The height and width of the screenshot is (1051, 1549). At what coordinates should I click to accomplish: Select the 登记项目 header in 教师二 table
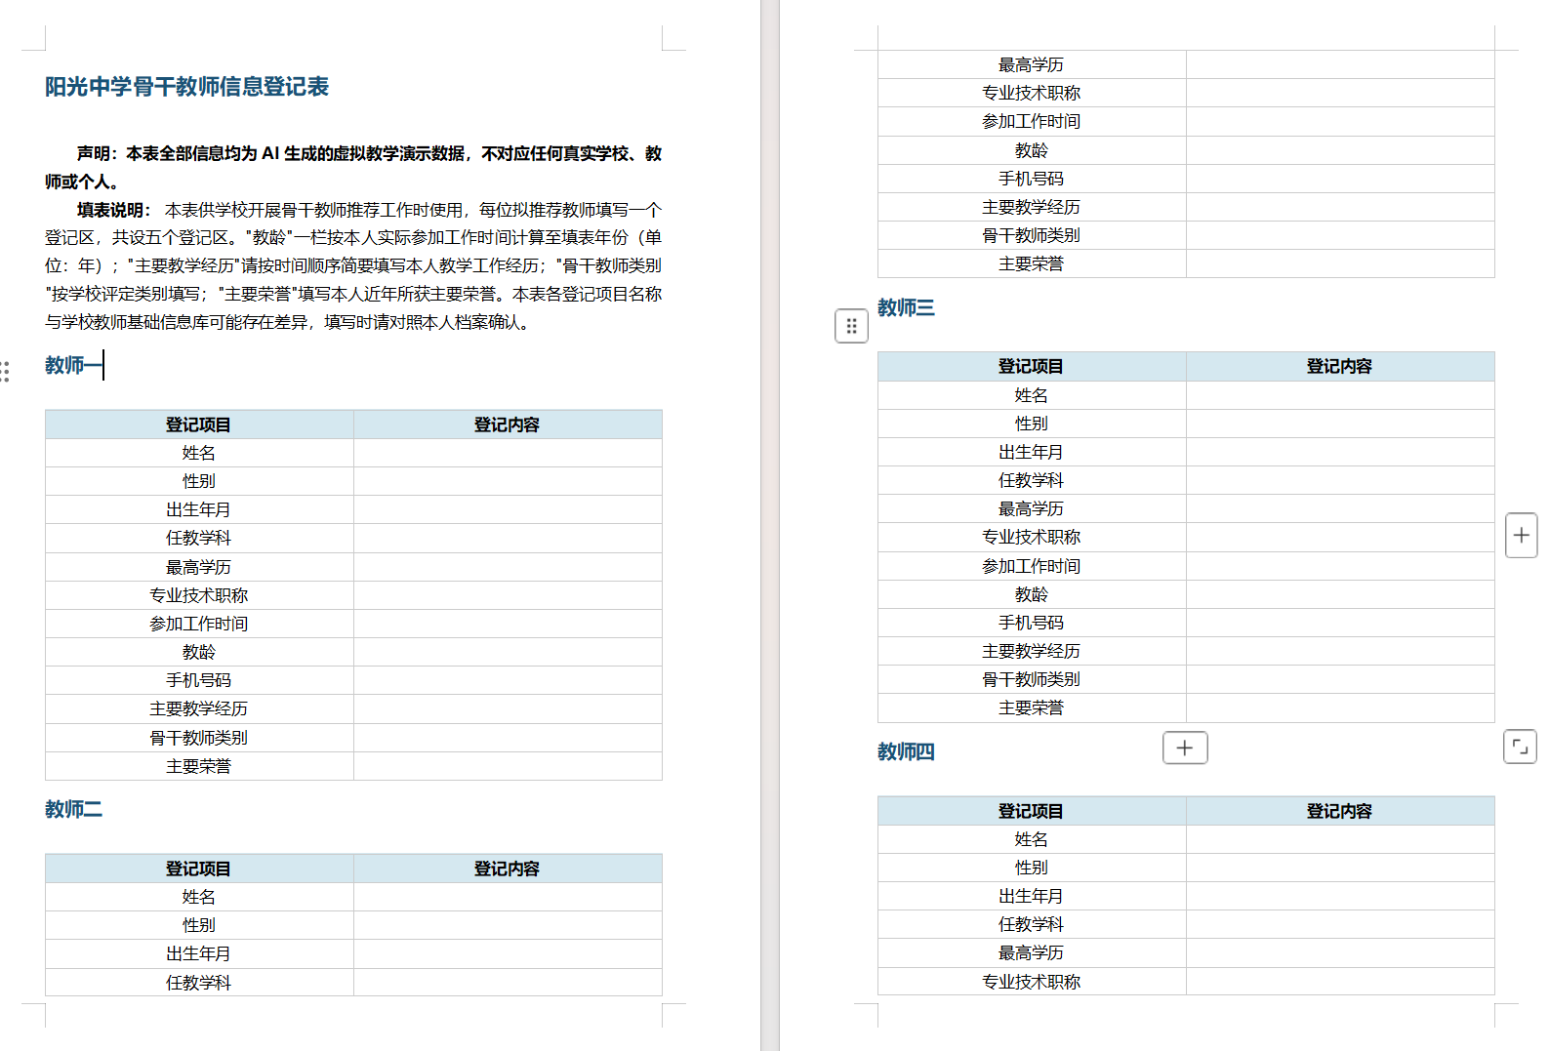point(198,869)
